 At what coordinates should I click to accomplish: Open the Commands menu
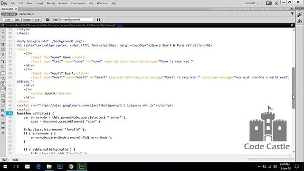[x=78, y=3]
